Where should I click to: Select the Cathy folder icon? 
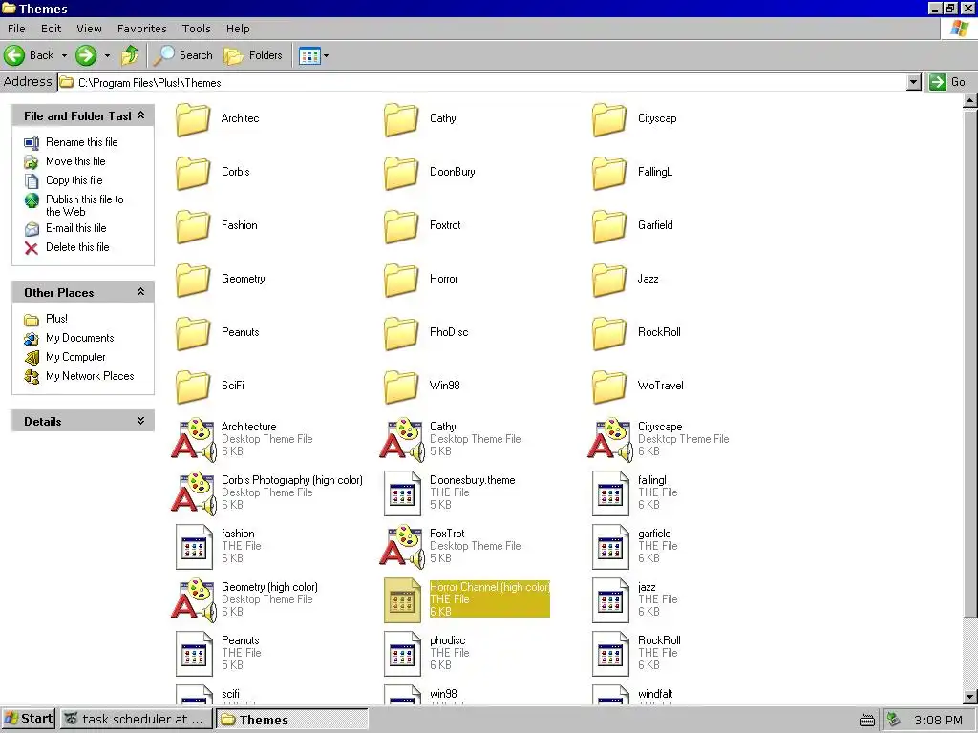coord(401,119)
